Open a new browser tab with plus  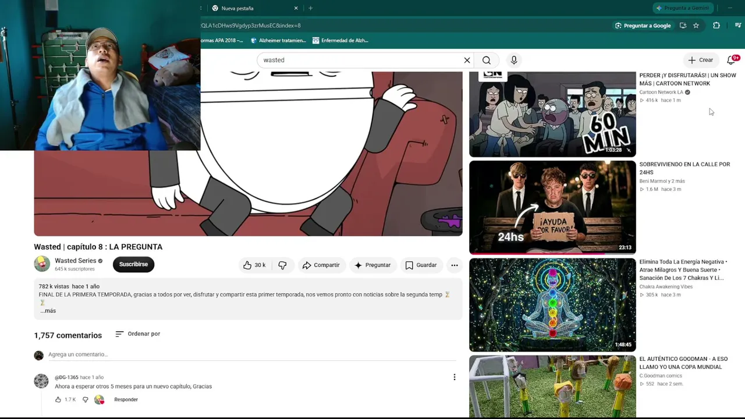[310, 8]
